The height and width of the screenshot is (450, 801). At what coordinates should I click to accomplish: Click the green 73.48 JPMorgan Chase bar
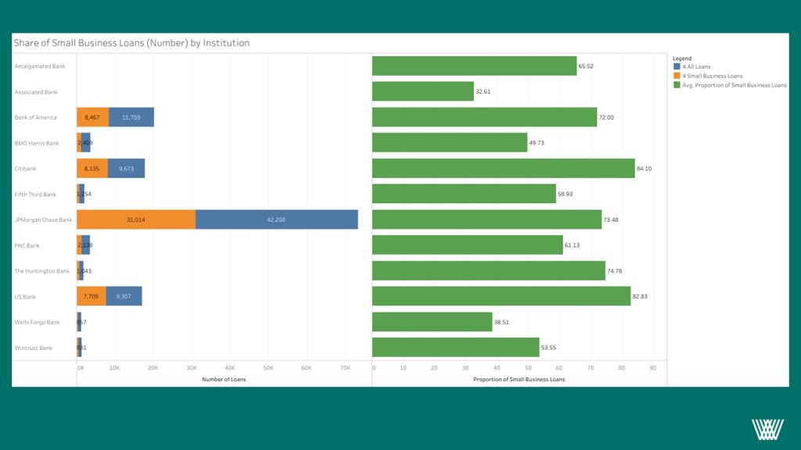tap(487, 220)
